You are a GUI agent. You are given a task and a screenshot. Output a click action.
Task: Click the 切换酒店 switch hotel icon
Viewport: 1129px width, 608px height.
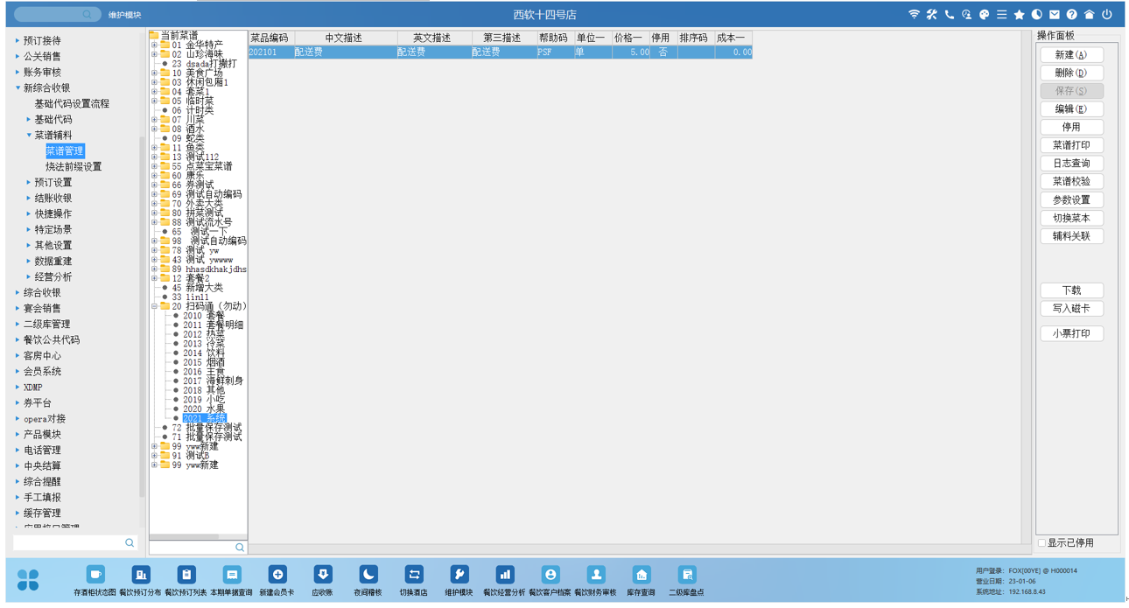tap(413, 576)
